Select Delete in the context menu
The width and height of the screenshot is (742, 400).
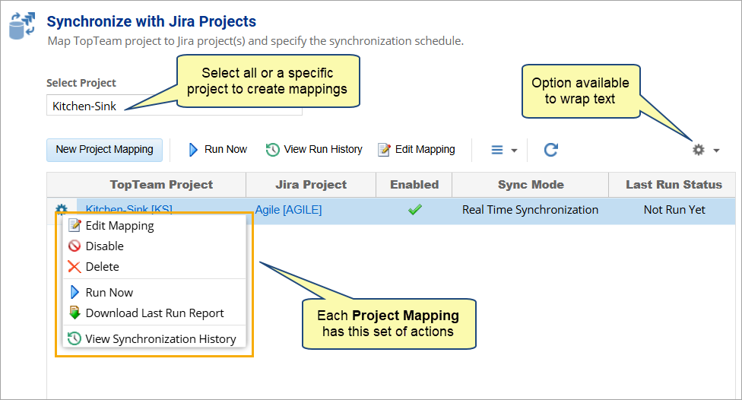pos(102,267)
